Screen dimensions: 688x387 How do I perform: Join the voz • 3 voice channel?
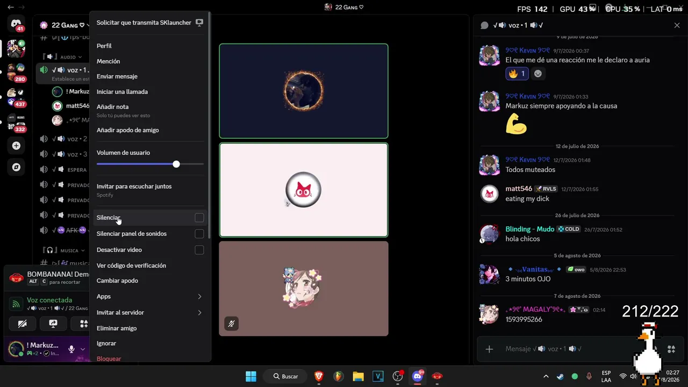[63, 154]
